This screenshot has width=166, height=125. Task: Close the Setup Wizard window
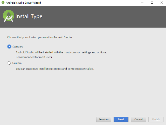[162, 3]
